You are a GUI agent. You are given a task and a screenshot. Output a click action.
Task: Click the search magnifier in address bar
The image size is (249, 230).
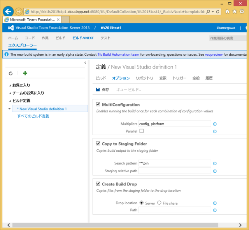pyautogui.click(x=208, y=12)
